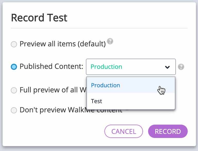Screen dimensions: 198x151
Task: Click the Published Content: label text
Action: coord(51,66)
